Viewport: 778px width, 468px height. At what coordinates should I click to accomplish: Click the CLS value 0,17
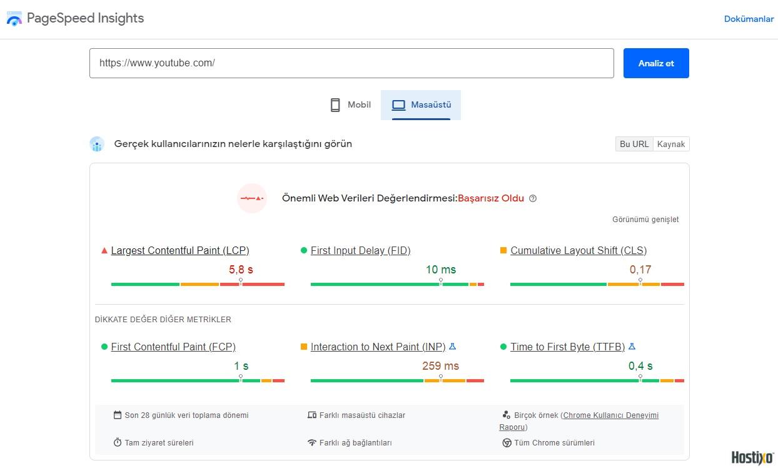click(640, 270)
